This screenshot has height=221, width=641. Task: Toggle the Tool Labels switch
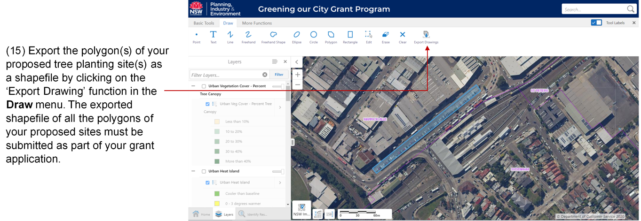tap(596, 23)
